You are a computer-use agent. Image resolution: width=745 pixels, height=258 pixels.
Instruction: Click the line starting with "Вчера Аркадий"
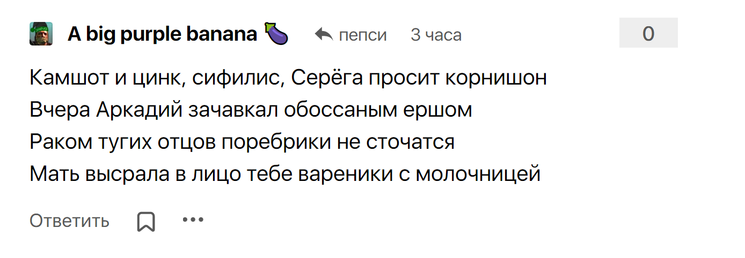click(250, 110)
